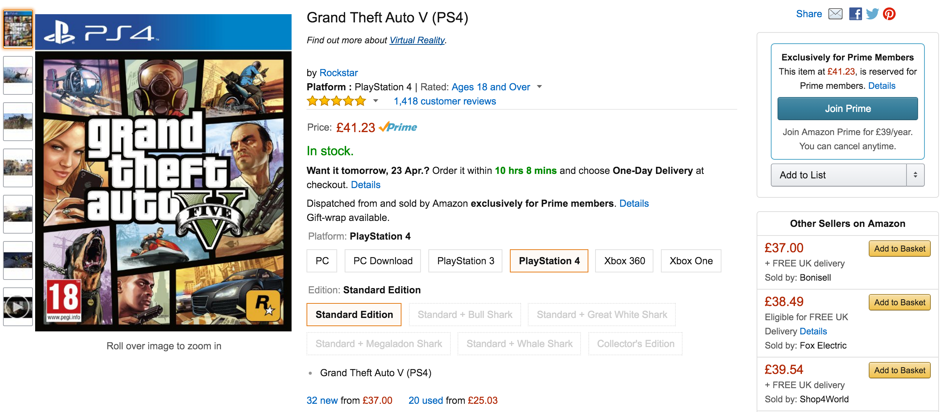Add Bonisell £37.00 offer to basket
Image resolution: width=945 pixels, height=412 pixels.
(x=899, y=249)
